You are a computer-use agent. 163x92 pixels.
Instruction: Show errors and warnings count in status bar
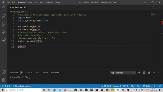click(x=6, y=86)
